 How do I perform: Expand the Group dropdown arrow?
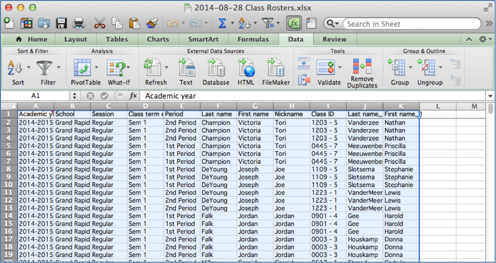click(410, 67)
